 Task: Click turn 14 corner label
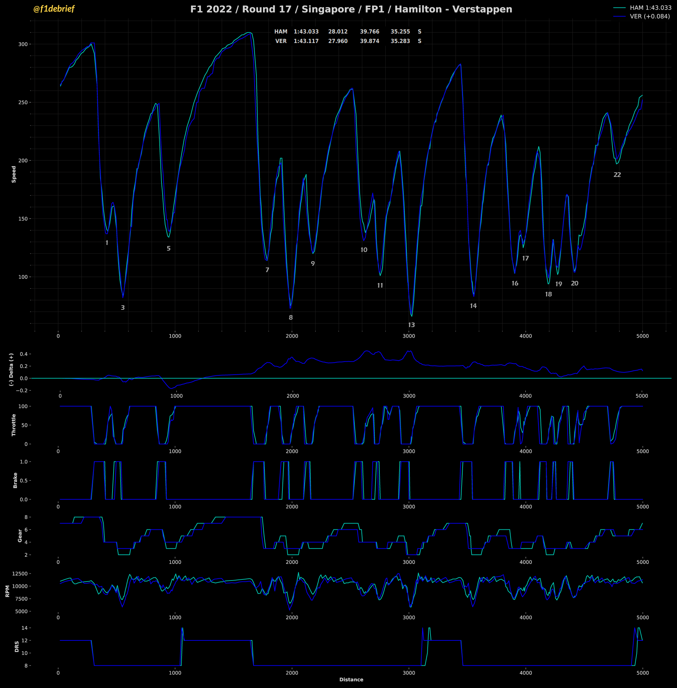(x=473, y=306)
